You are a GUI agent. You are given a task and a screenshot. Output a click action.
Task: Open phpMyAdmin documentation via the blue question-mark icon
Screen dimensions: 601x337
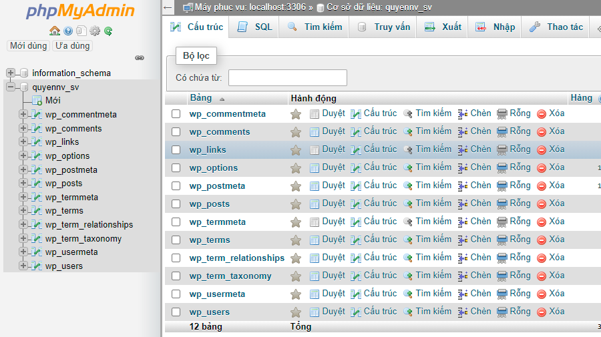[68, 31]
